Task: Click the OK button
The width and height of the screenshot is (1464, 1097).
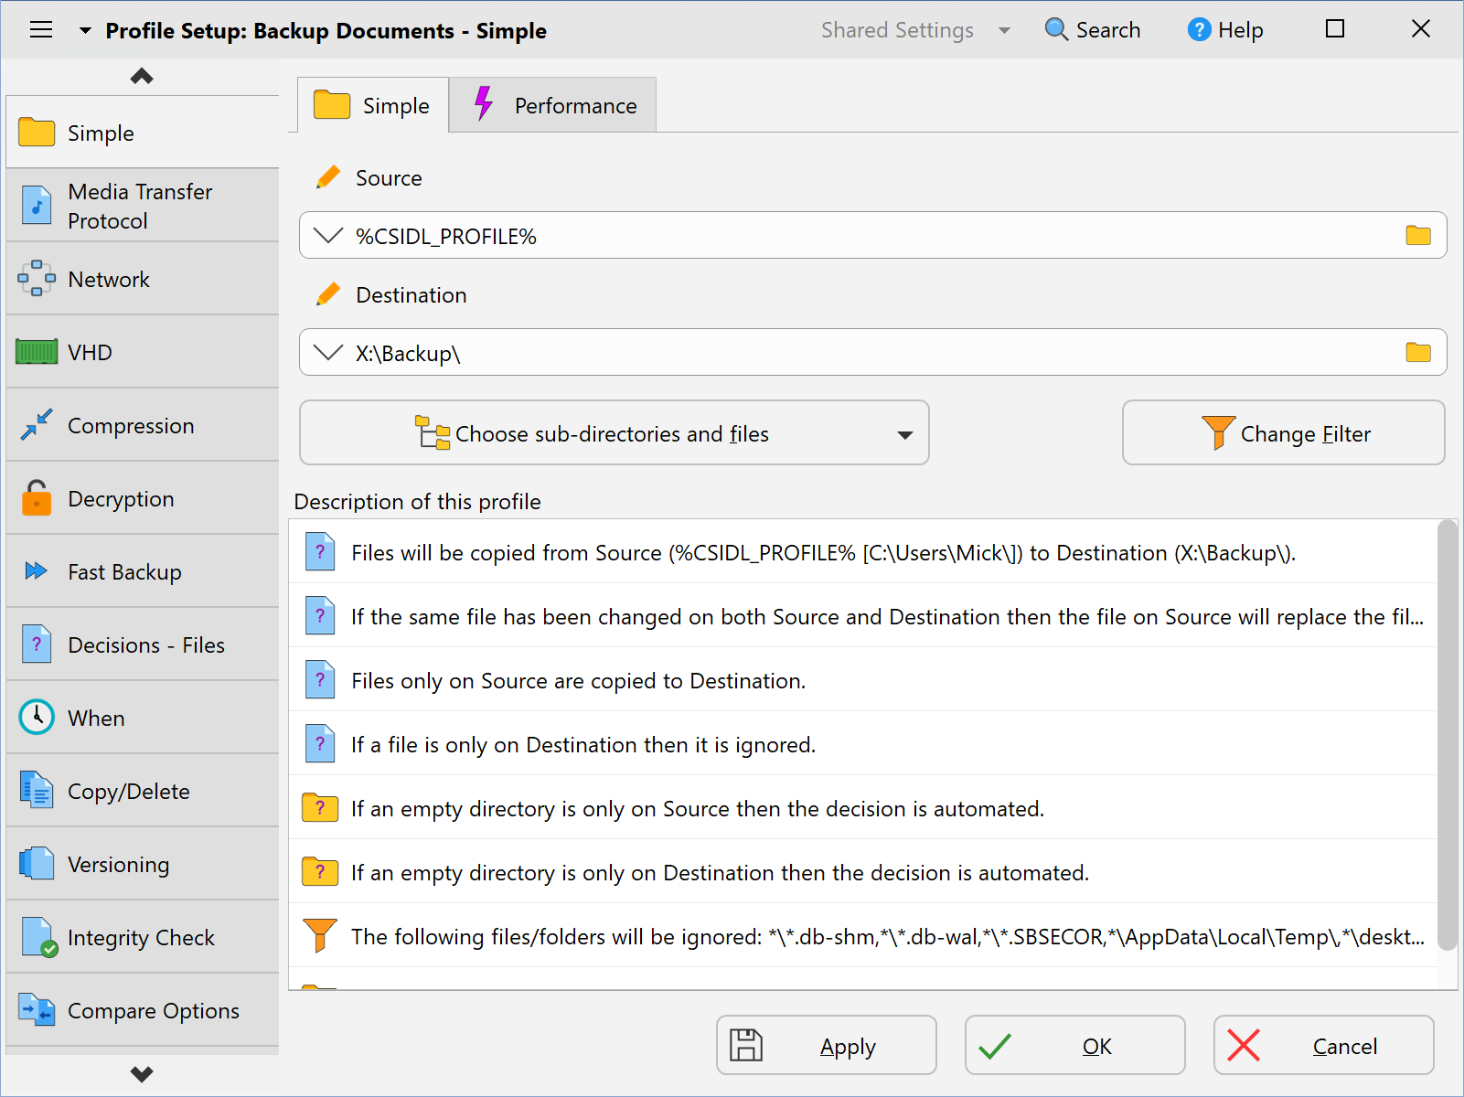Action: tap(1074, 1045)
